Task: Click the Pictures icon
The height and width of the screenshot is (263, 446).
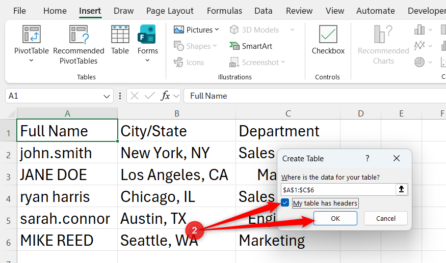Action: pyautogui.click(x=178, y=30)
